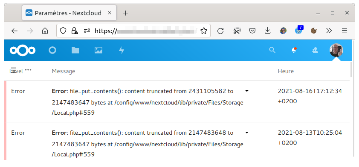Open the Firefox application menu

[345, 31]
